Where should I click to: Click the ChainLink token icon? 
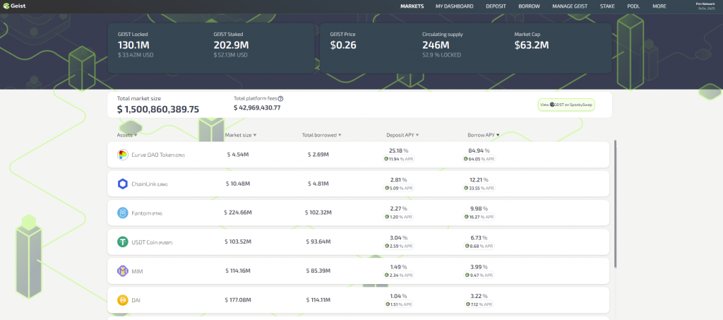click(x=122, y=184)
